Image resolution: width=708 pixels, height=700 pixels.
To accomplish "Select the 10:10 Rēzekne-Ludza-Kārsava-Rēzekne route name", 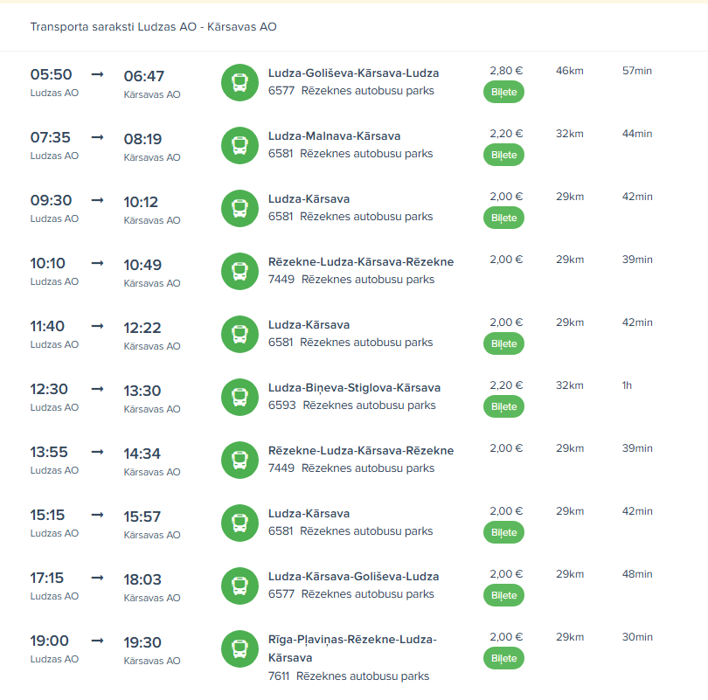I will tap(360, 262).
